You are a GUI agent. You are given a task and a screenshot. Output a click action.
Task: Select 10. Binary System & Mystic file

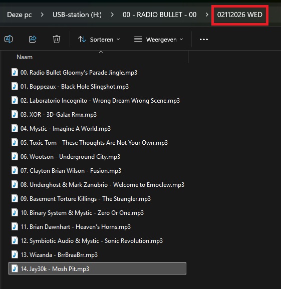click(x=97, y=212)
